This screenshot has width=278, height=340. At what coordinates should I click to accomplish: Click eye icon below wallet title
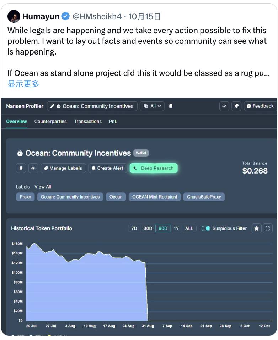coord(33,168)
